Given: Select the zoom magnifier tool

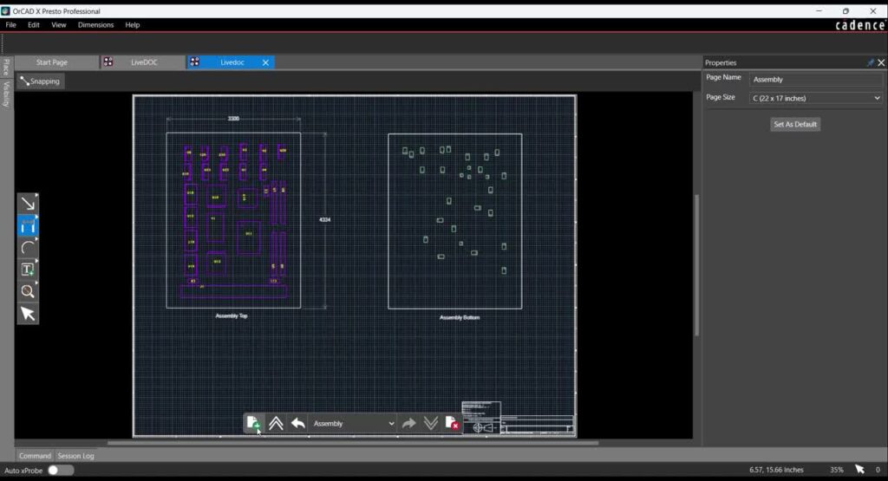Looking at the screenshot, I should click(x=28, y=291).
